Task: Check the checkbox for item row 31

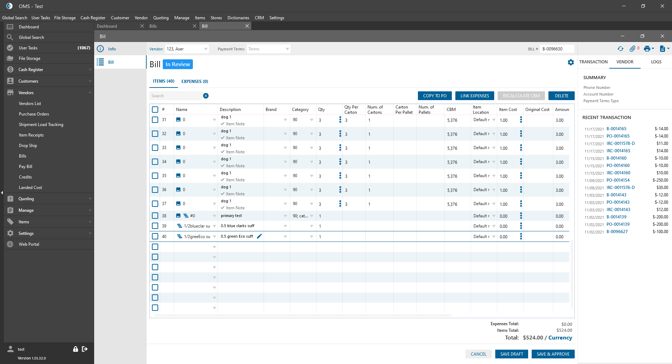Action: pos(155,120)
